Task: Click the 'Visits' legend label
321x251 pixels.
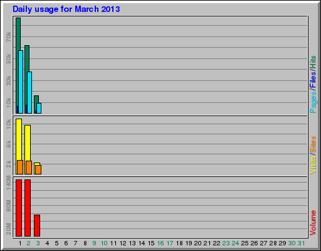Action: pyautogui.click(x=313, y=165)
